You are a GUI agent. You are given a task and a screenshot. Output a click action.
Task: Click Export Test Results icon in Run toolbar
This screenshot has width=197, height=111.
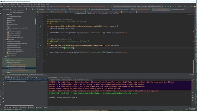(x=33, y=77)
